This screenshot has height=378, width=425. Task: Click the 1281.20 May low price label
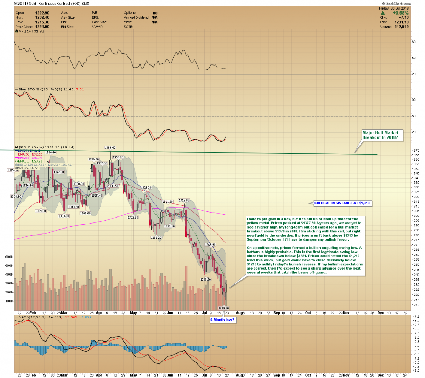(x=156, y=238)
